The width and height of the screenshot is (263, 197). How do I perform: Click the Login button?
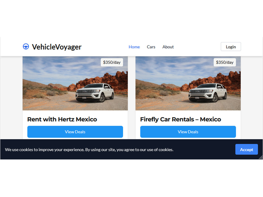coord(231,47)
